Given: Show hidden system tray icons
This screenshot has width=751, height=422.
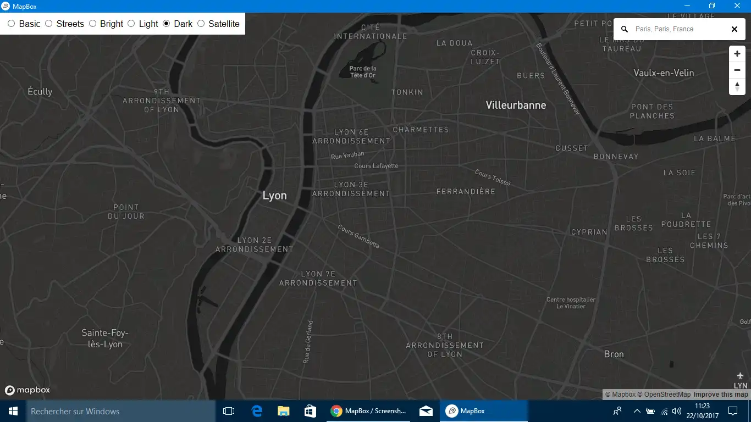Looking at the screenshot, I should [x=637, y=411].
